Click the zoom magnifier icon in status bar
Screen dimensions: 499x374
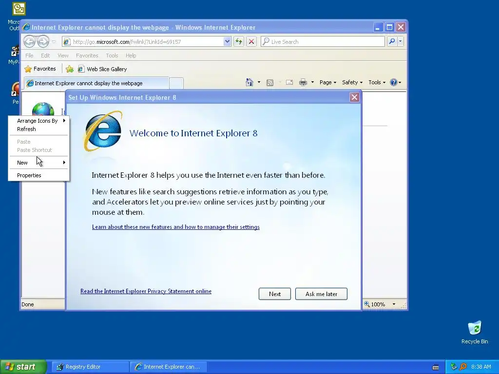coord(367,304)
